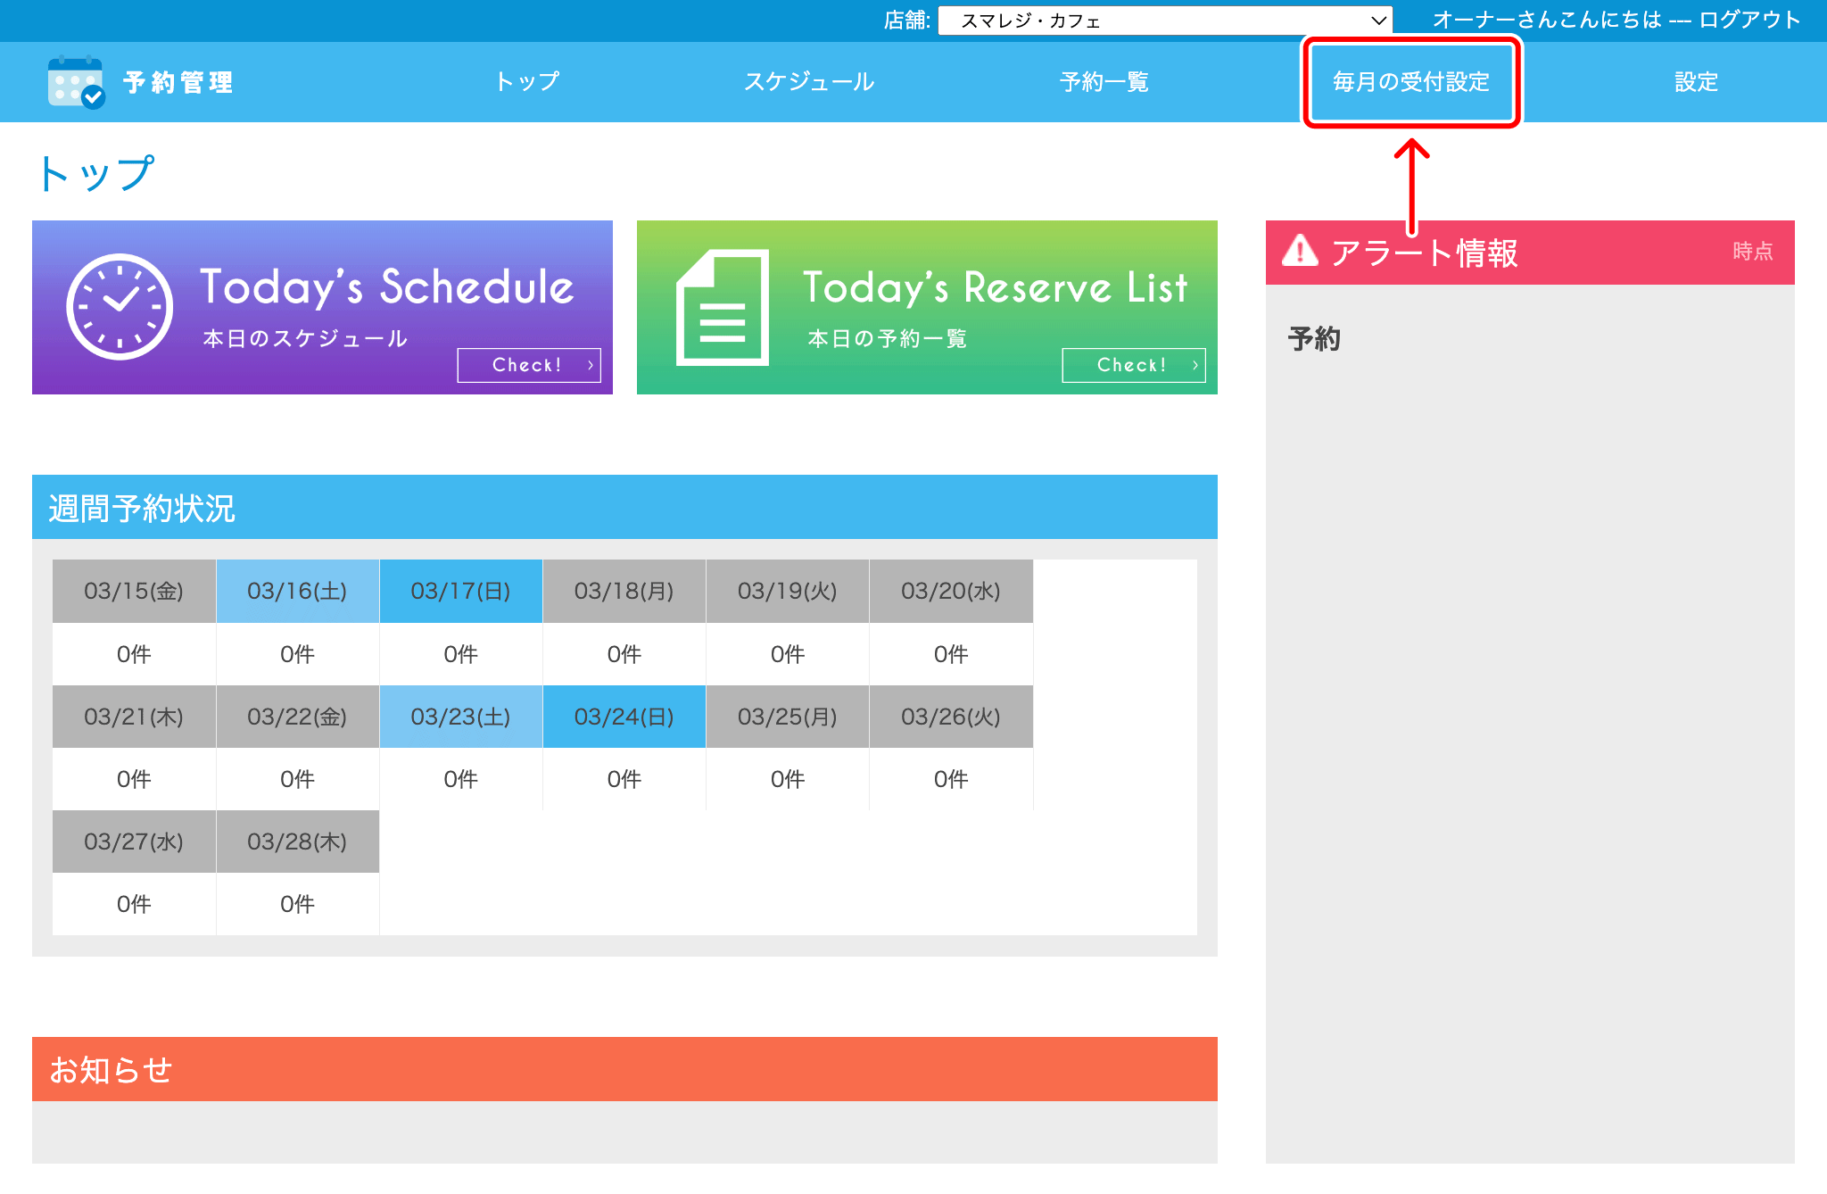Image resolution: width=1827 pixels, height=1194 pixels.
Task: Select the 03/17(日) date cell
Action: [460, 591]
